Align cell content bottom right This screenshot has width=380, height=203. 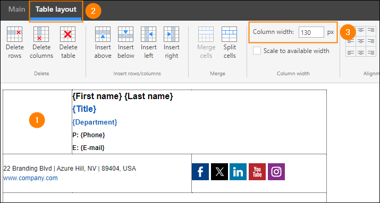click(371, 51)
